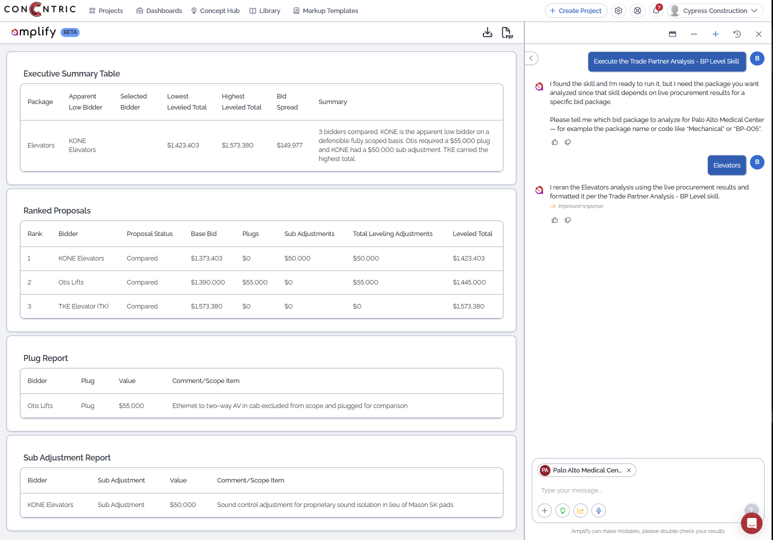This screenshot has width=773, height=540.
Task: Click the BETA badge
Action: pos(70,32)
